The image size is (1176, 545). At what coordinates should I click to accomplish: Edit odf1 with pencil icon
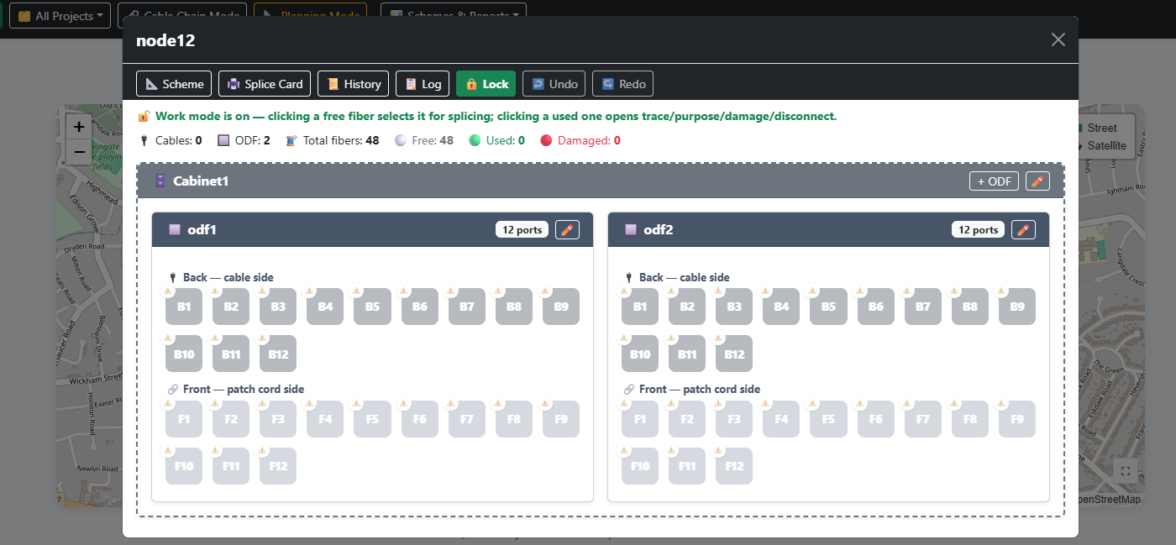click(567, 229)
